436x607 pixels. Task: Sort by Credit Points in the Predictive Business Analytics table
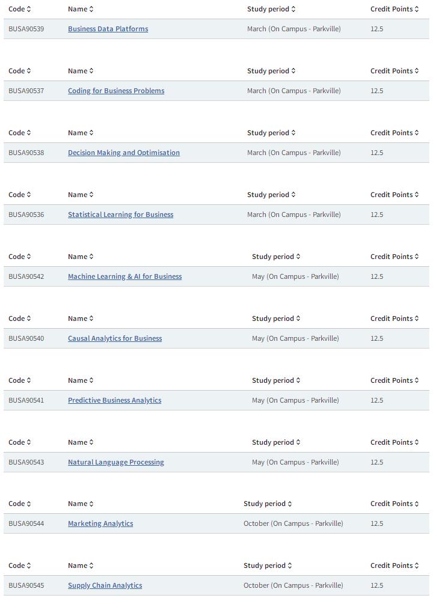(394, 380)
